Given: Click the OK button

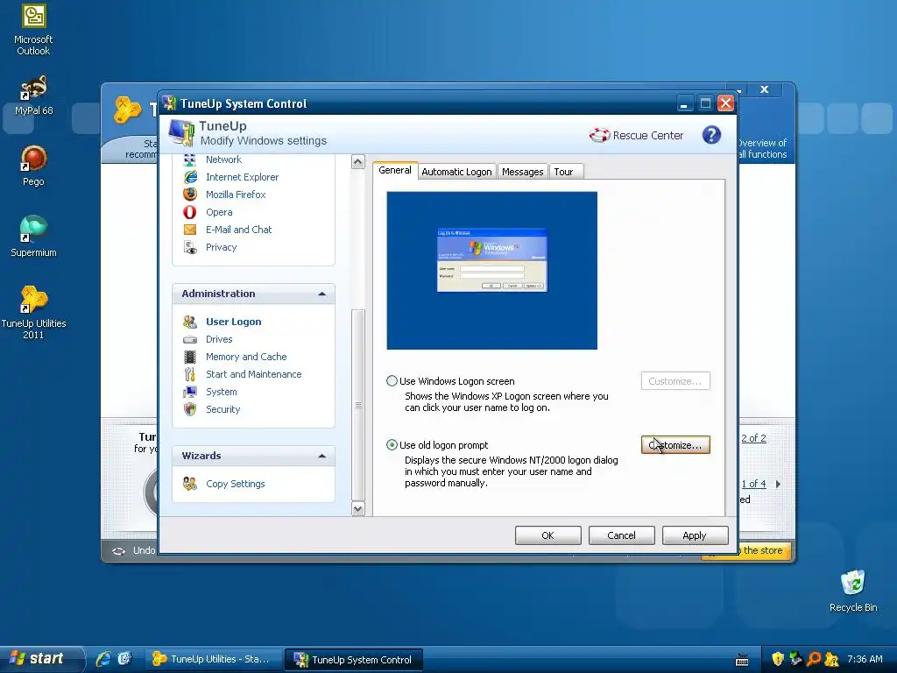Looking at the screenshot, I should click(548, 535).
